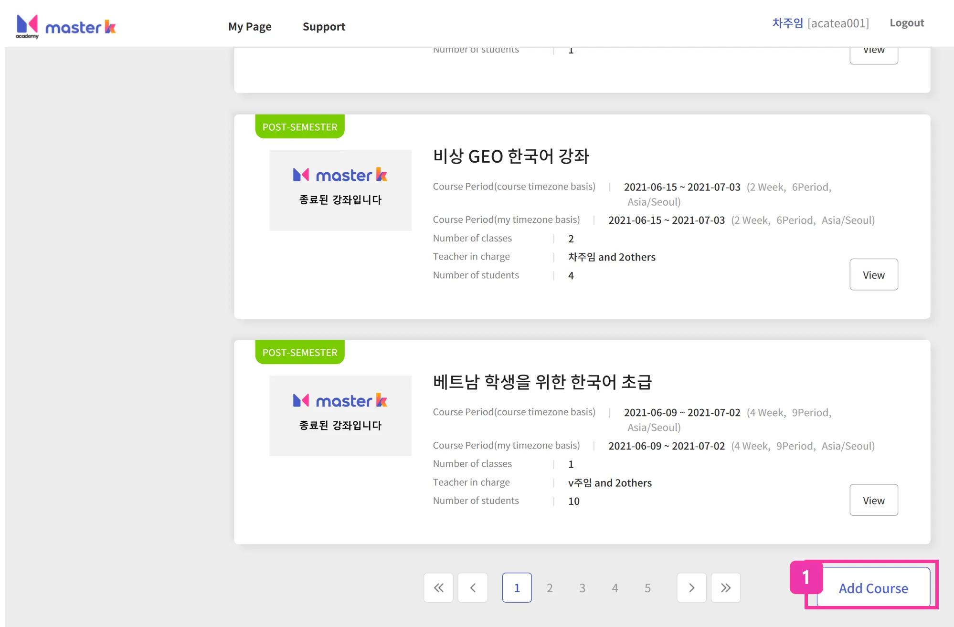Viewport: 954px width, 627px height.
Task: Open the My Page menu
Action: coord(250,27)
